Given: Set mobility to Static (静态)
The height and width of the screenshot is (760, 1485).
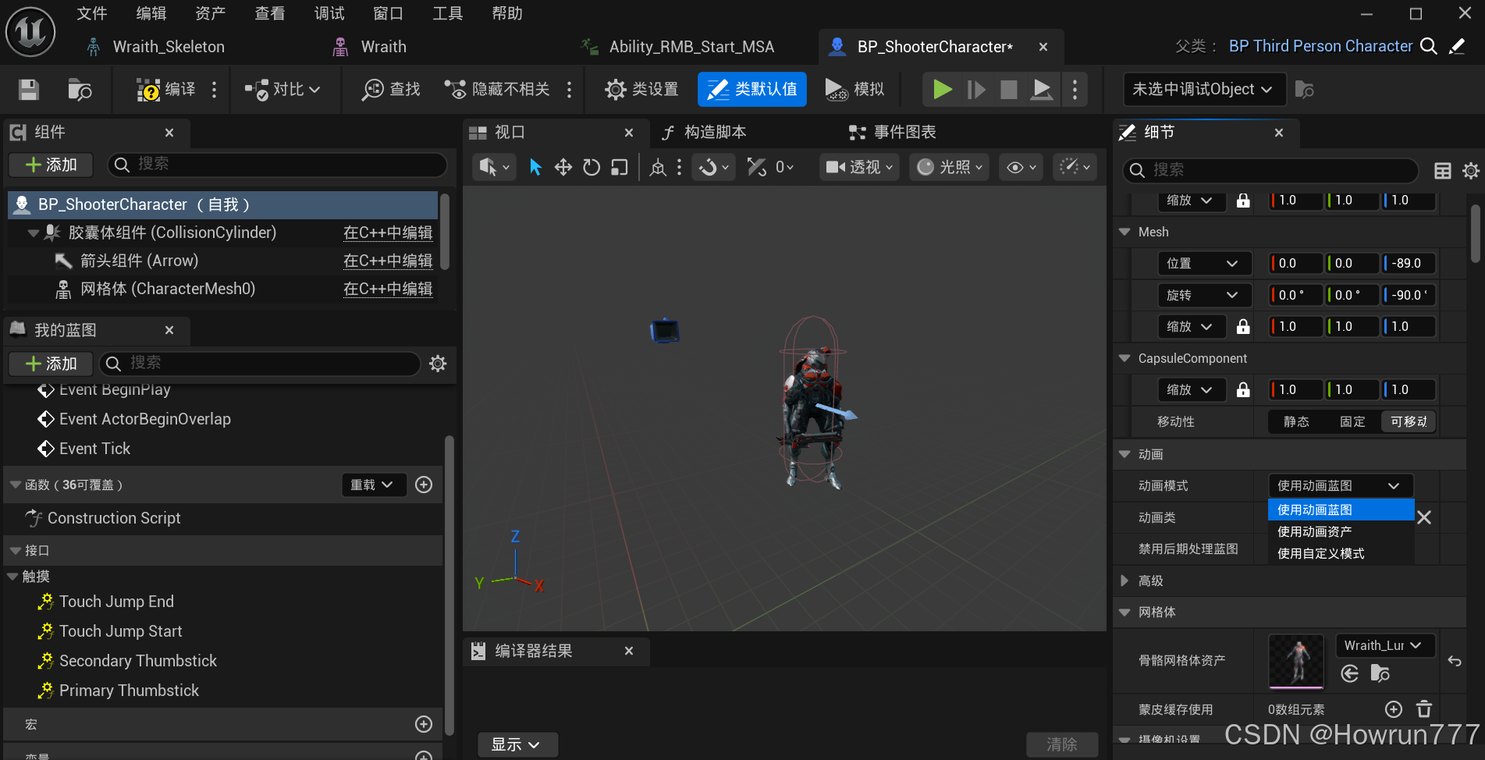Looking at the screenshot, I should pyautogui.click(x=1296, y=422).
